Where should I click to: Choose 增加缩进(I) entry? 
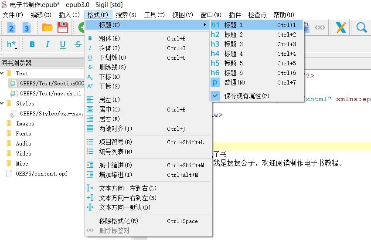(x=148, y=175)
